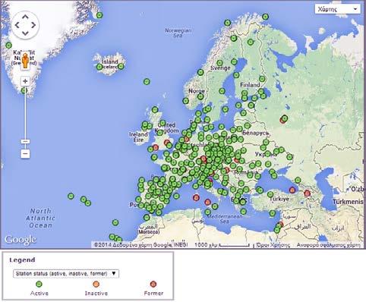This screenshot has height=302, width=366.
Task: Select the westernmost green station marker on Iceland
Action: 99,67
